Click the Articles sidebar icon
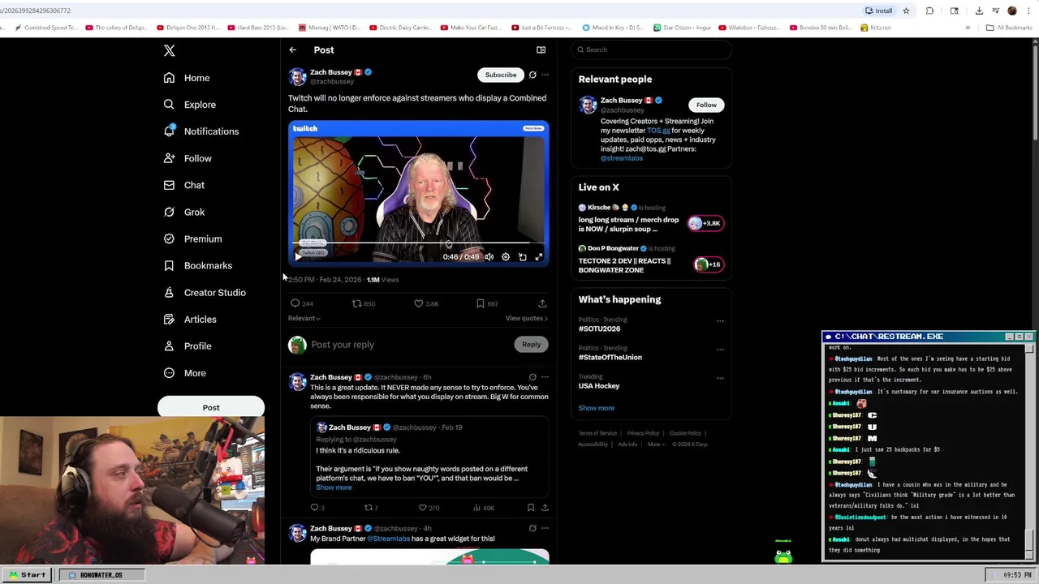Screen dimensions: 1039x584 [x=169, y=319]
